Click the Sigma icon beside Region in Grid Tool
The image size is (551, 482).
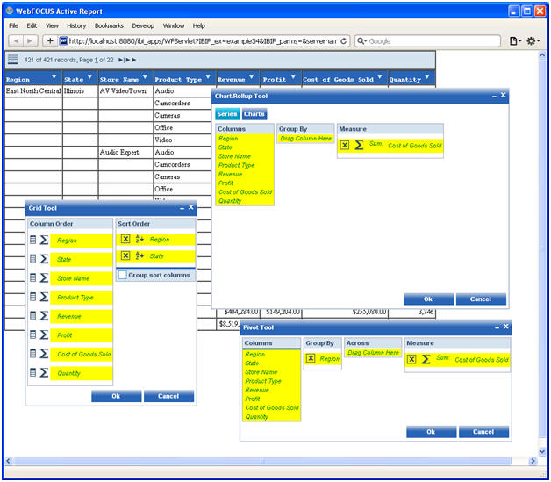[44, 240]
